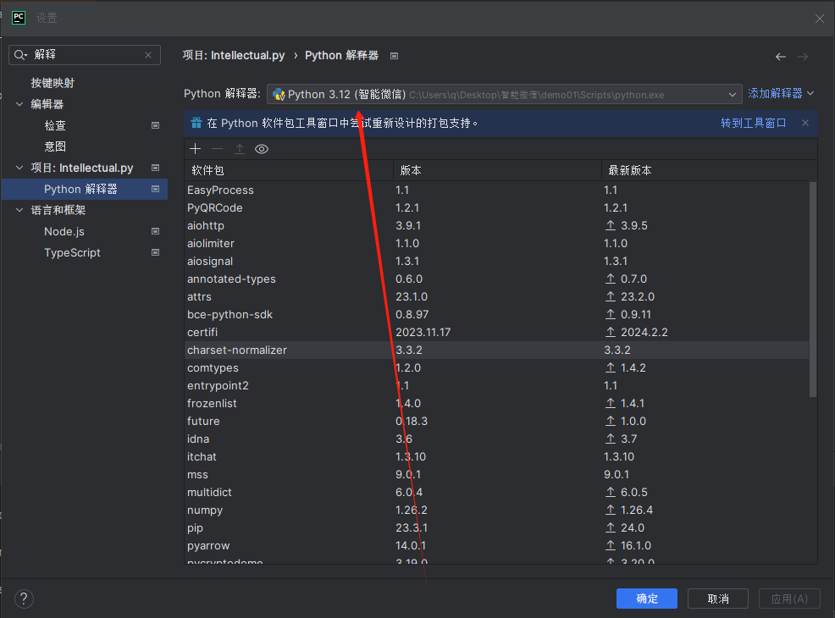Viewport: 835px width, 618px height.
Task: Select the idna package row
Action: (x=497, y=439)
